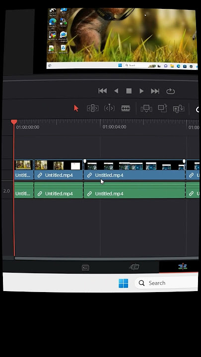
Task: Select the blue Untitled.mp4 clip under the mouse pointer
Action: (x=134, y=170)
